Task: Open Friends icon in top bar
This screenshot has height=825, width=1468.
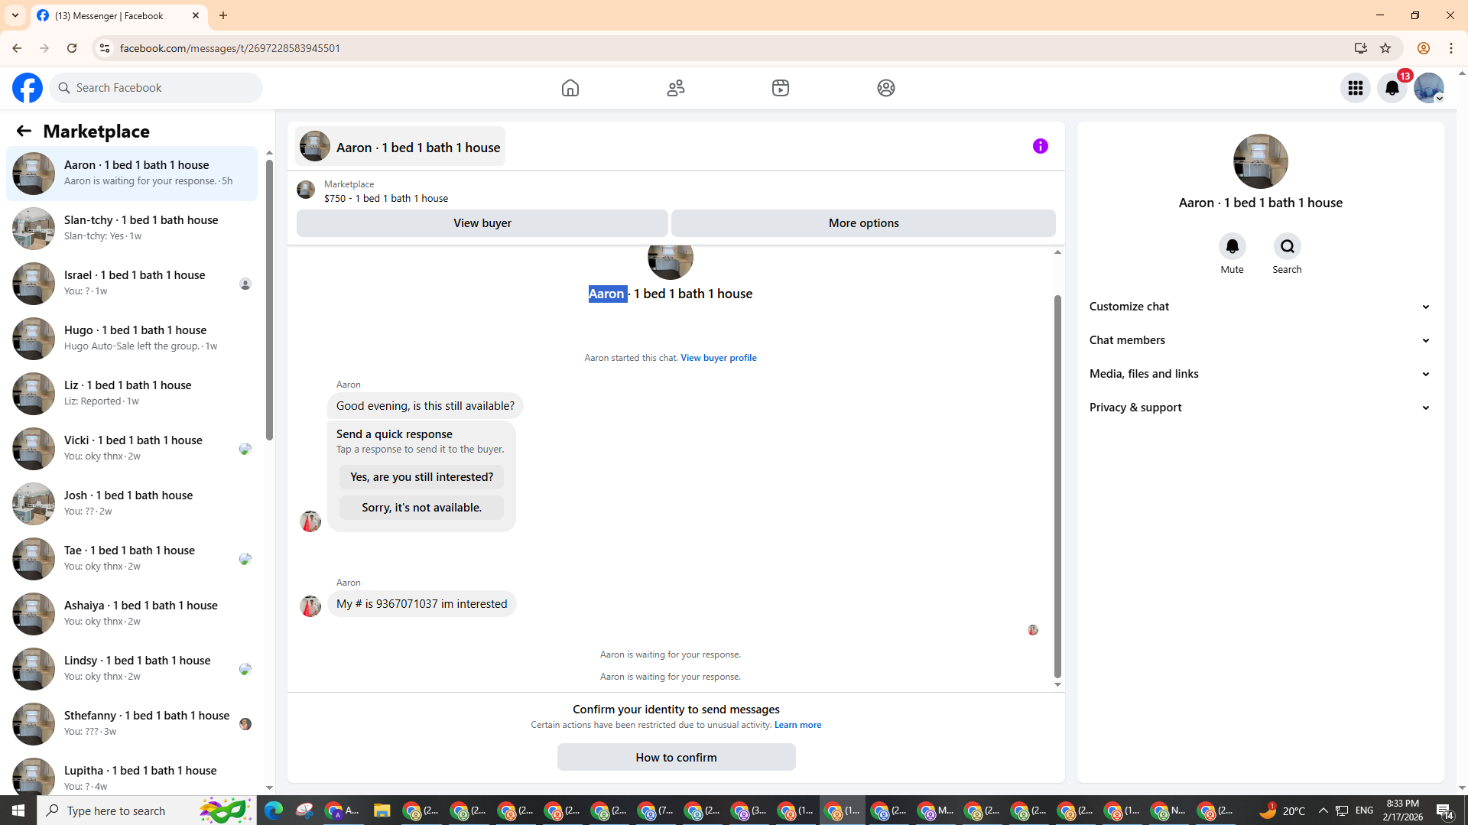Action: tap(676, 88)
